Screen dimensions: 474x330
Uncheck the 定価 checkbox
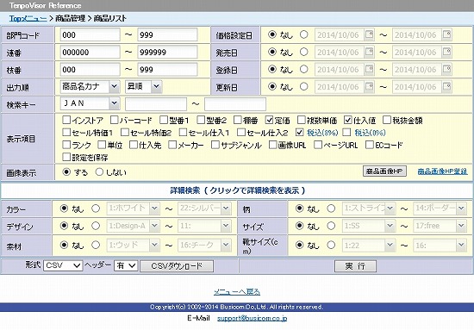[x=270, y=120]
